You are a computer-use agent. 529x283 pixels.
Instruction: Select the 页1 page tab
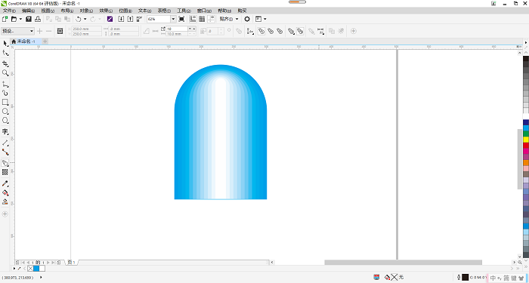[x=71, y=262]
